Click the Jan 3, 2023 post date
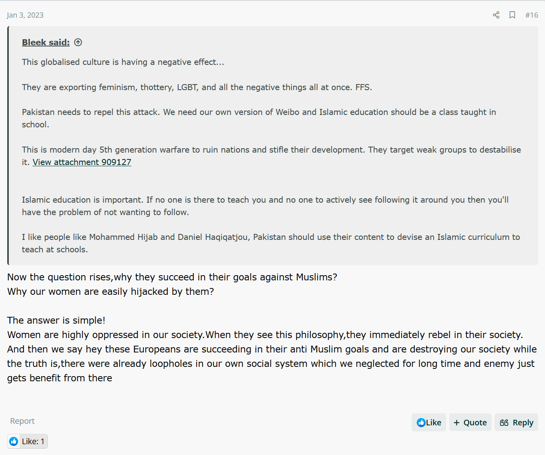 (x=25, y=15)
